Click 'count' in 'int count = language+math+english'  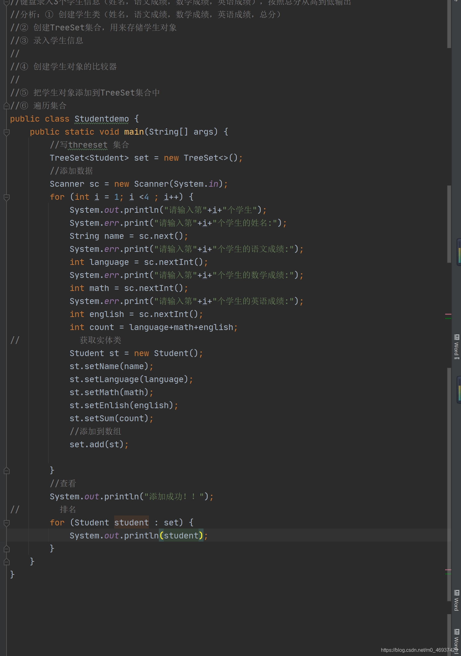(102, 328)
